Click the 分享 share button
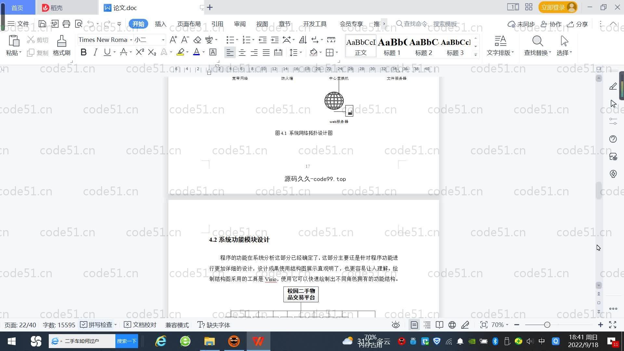 [578, 24]
